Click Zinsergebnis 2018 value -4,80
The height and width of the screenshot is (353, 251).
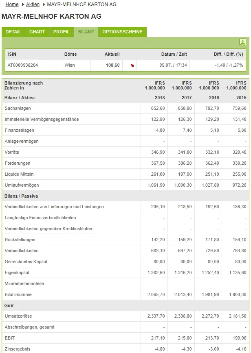click(x=160, y=349)
